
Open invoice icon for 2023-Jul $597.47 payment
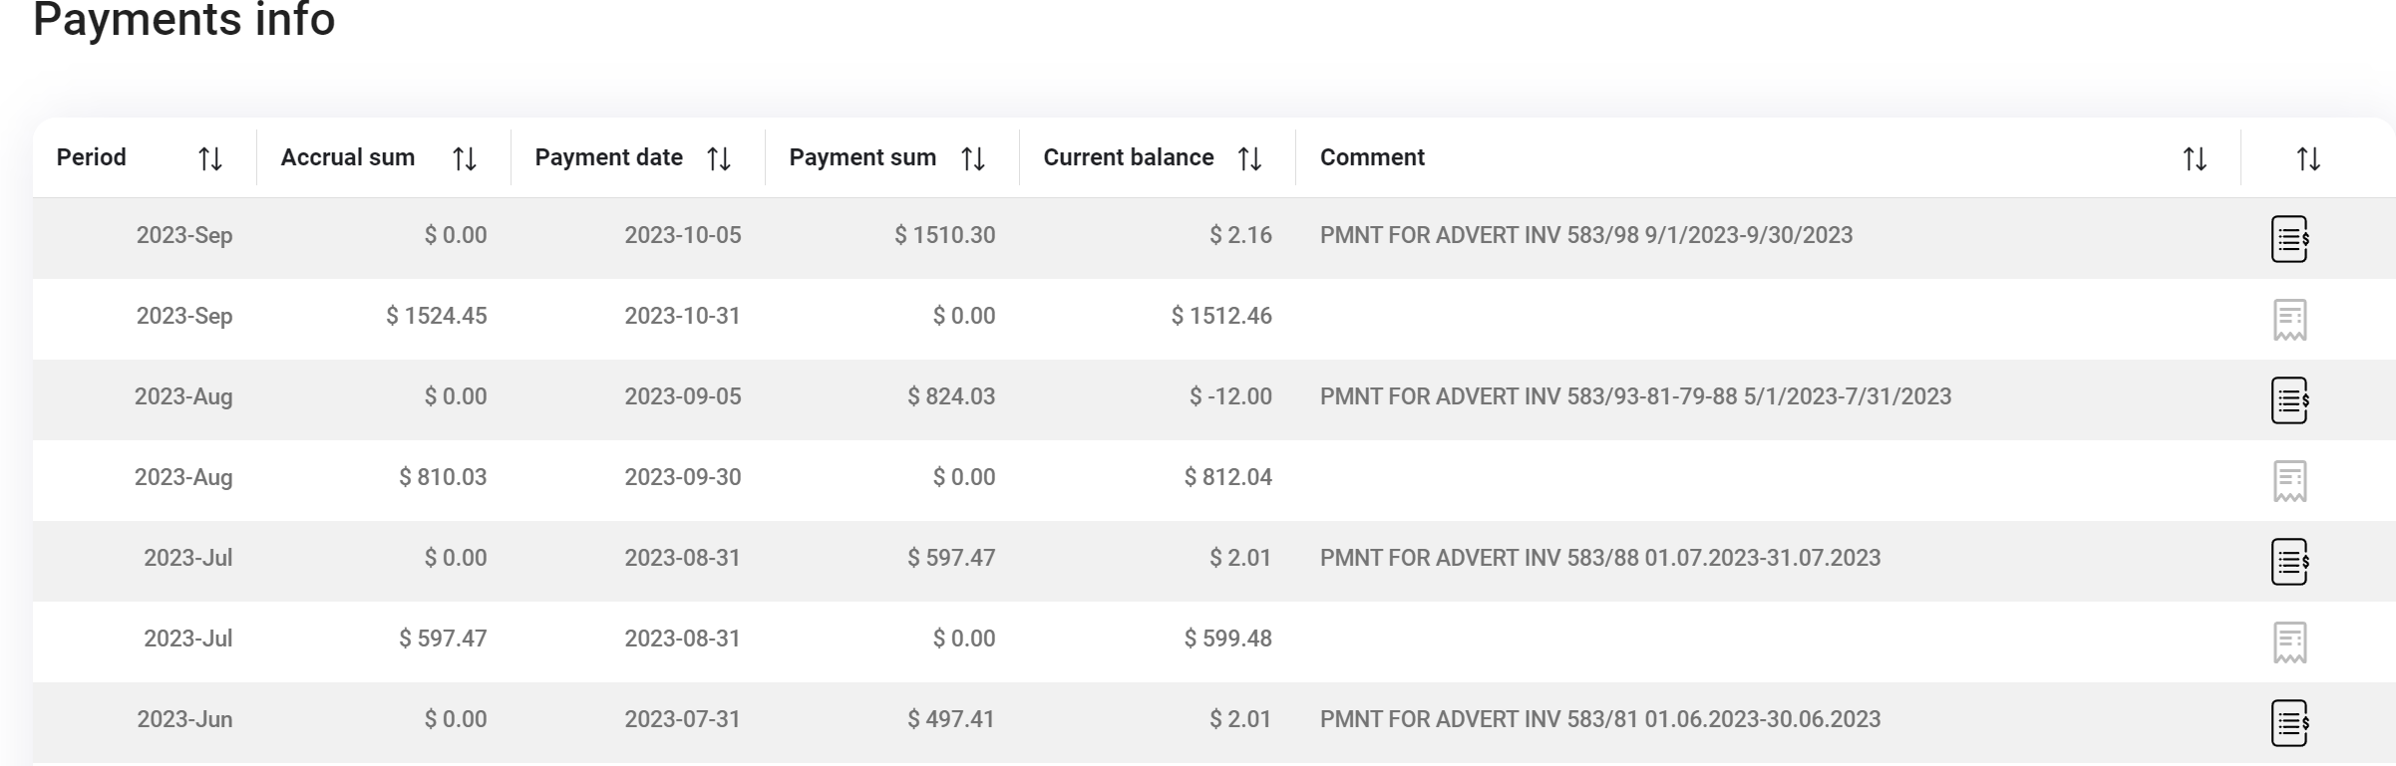pos(2289,562)
